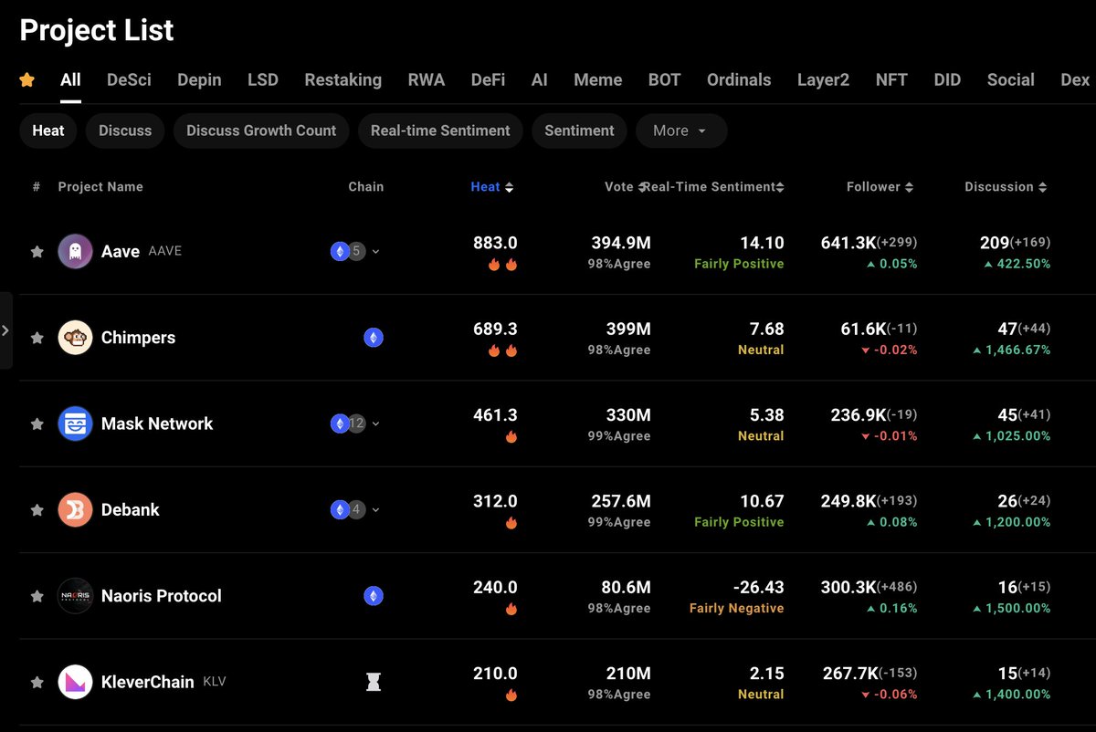Image resolution: width=1096 pixels, height=732 pixels.
Task: Switch to the DeSci tab
Action: click(x=129, y=80)
